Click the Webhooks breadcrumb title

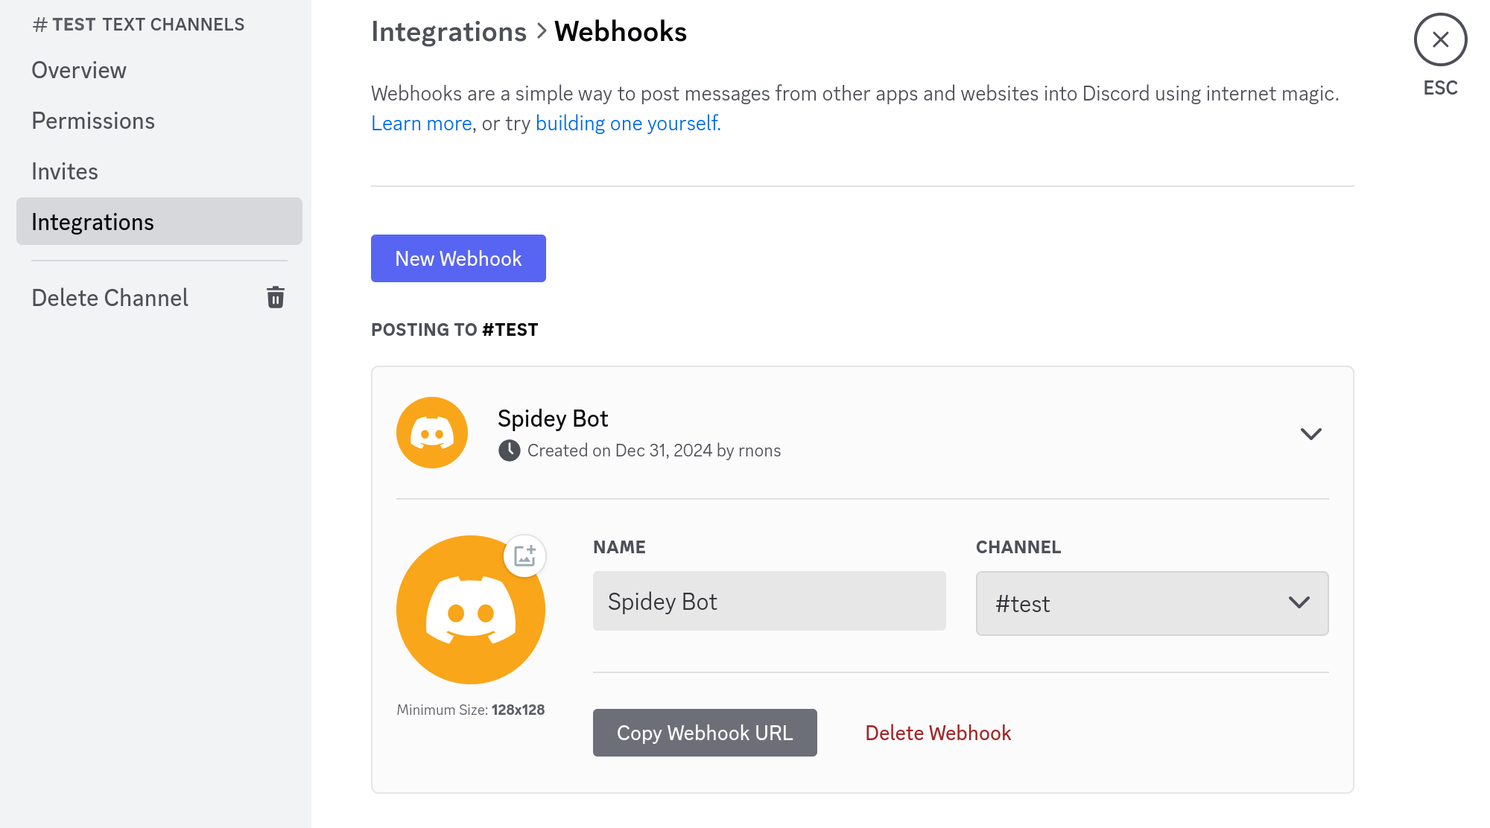click(621, 31)
